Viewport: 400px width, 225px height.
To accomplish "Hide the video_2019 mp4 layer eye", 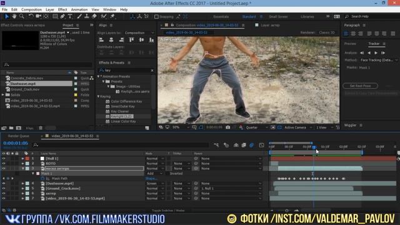I will tap(4, 198).
